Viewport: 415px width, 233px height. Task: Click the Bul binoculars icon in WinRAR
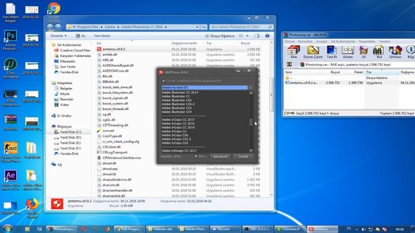[379, 52]
